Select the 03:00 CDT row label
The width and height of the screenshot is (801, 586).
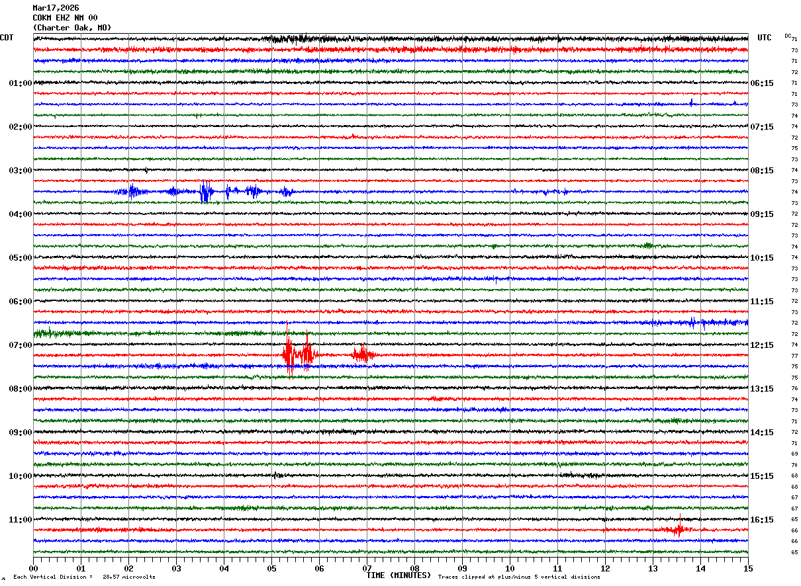tap(21, 171)
